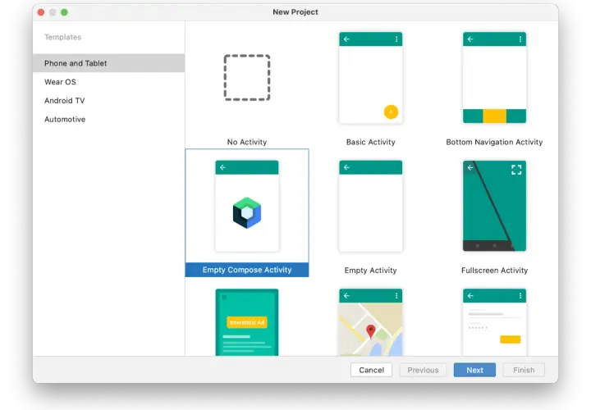This screenshot has width=591, height=410.
Task: Show Automotive templates category
Action: [x=108, y=120]
